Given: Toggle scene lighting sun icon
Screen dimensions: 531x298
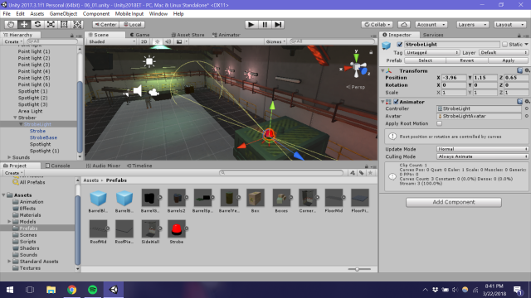Looking at the screenshot, I should [x=157, y=41].
